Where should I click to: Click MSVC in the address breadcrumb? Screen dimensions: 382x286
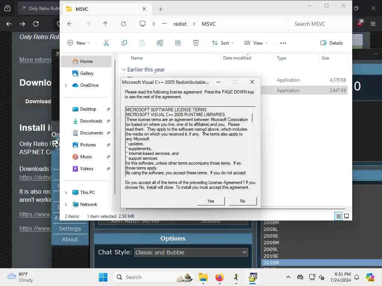point(209,24)
